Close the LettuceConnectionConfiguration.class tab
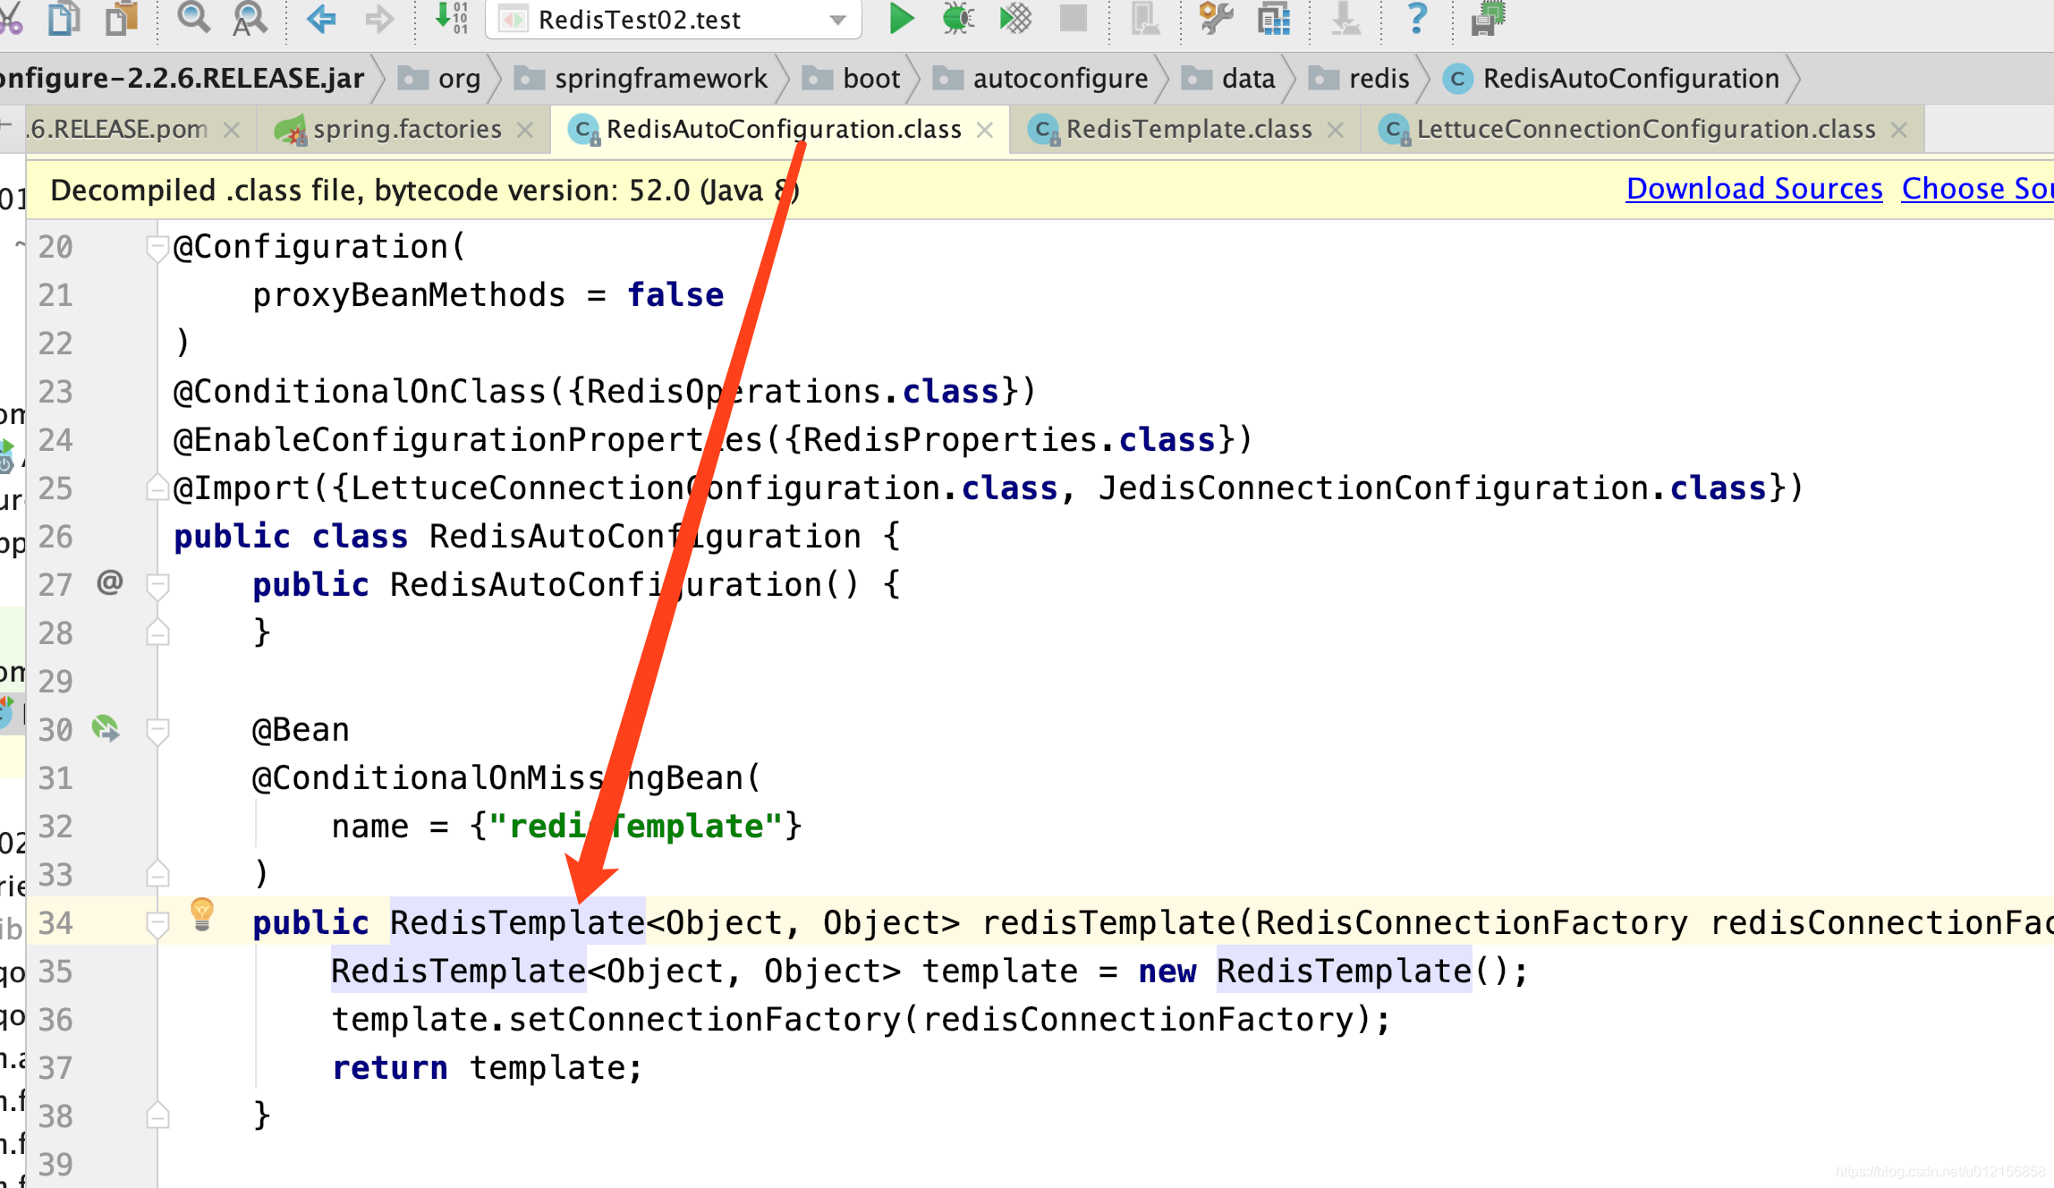Viewport: 2054px width, 1188px height. (x=1898, y=131)
